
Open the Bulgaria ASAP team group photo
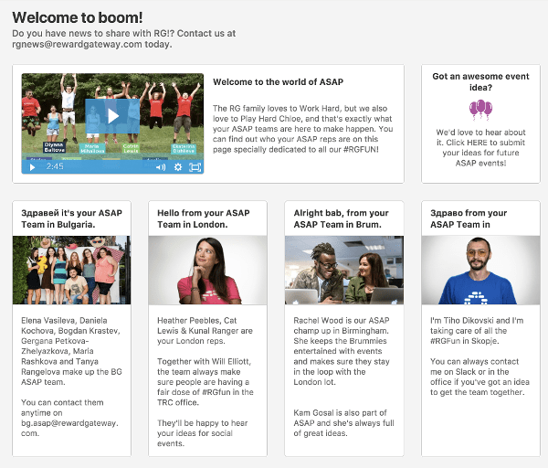coord(71,270)
